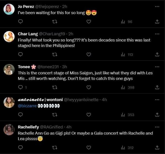Like Char Lang's tweet with the heart
The image size is (165, 154).
pyautogui.click(x=89, y=54)
